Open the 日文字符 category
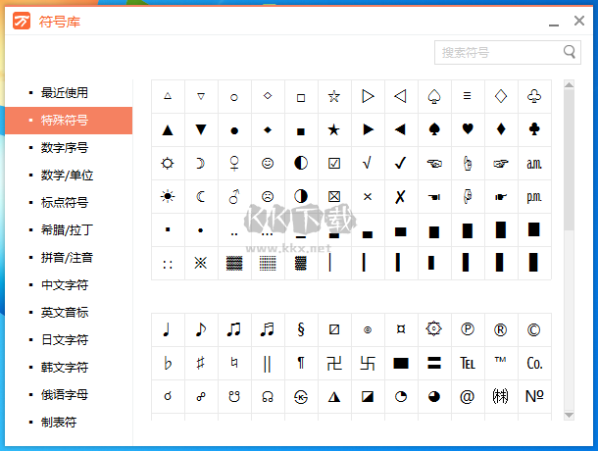Image resolution: width=598 pixels, height=451 pixels. click(x=69, y=340)
